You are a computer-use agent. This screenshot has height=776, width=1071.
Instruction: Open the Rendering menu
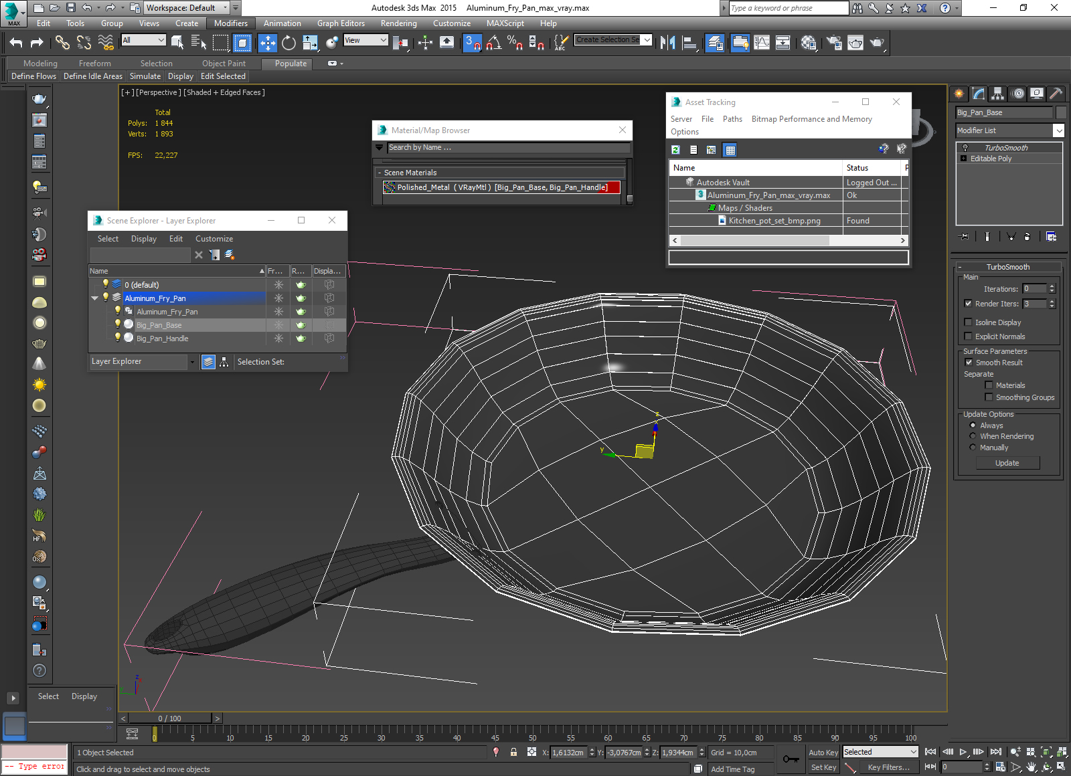pos(399,23)
